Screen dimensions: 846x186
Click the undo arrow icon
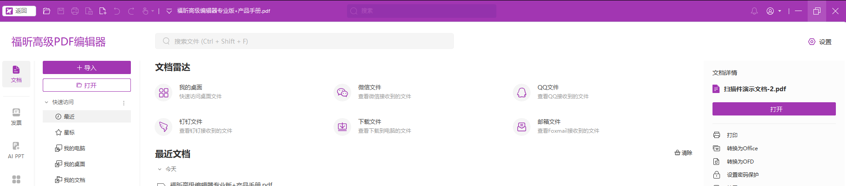click(x=117, y=11)
